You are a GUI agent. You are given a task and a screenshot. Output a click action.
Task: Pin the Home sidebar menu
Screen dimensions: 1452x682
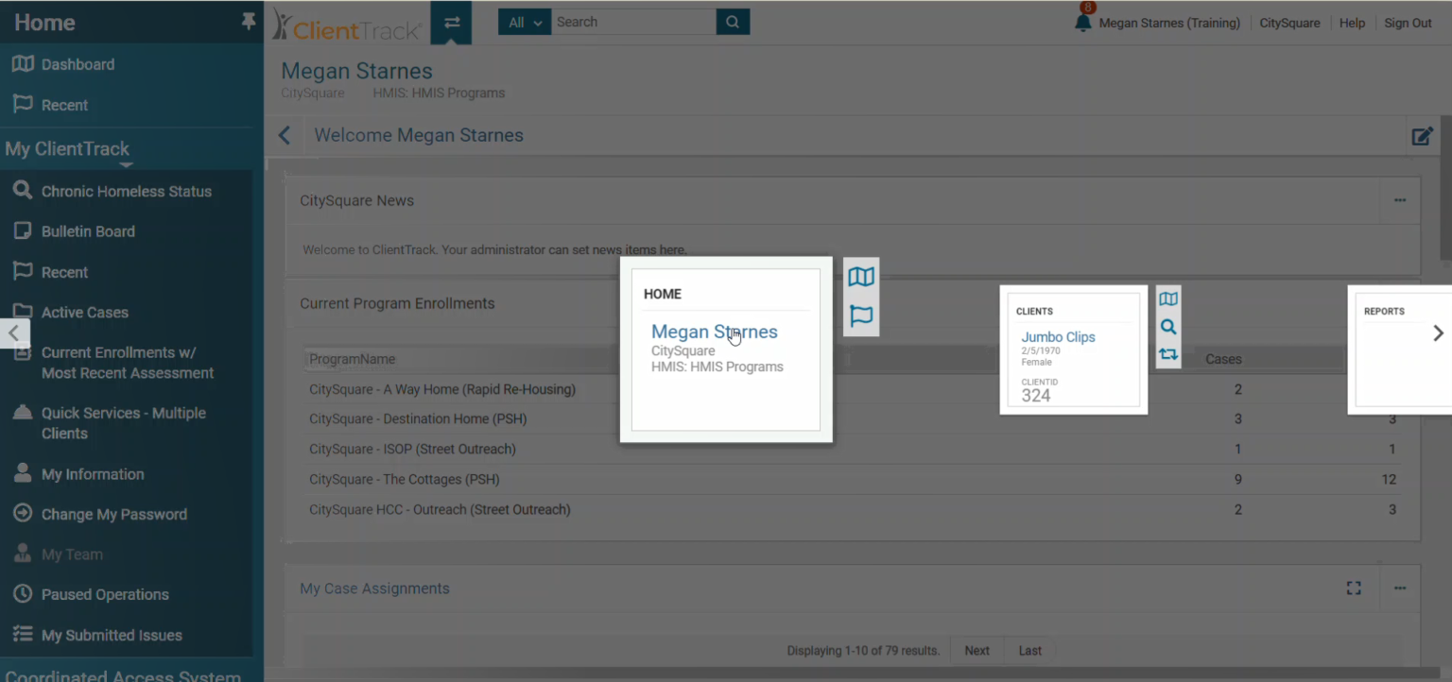[249, 21]
